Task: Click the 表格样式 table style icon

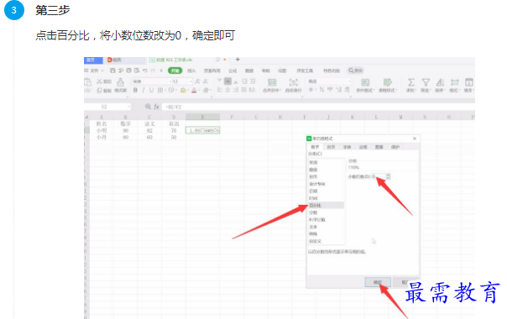Action: tap(387, 82)
